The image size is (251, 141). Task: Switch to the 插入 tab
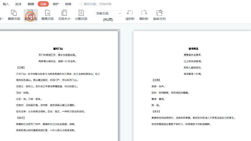pos(6,4)
